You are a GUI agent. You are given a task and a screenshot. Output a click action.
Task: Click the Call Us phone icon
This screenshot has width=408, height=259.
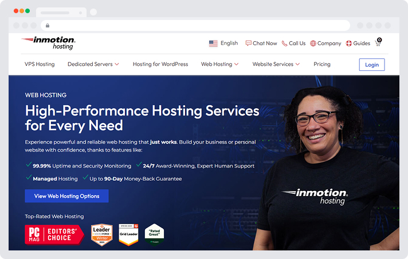(x=284, y=43)
